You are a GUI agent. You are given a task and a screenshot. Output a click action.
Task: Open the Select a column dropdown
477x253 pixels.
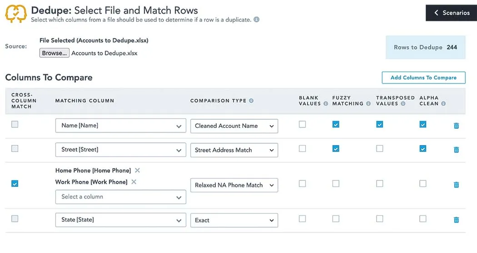120,197
